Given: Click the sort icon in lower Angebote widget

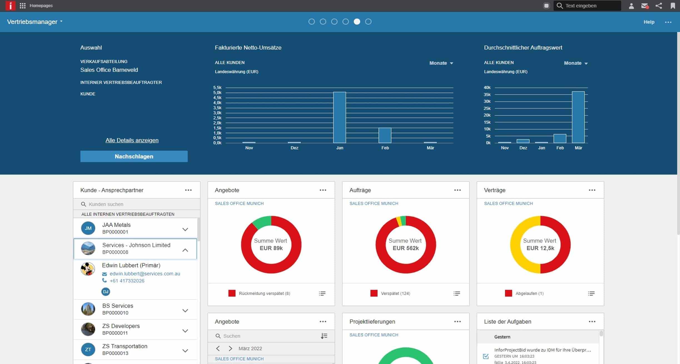Looking at the screenshot, I should (x=324, y=336).
